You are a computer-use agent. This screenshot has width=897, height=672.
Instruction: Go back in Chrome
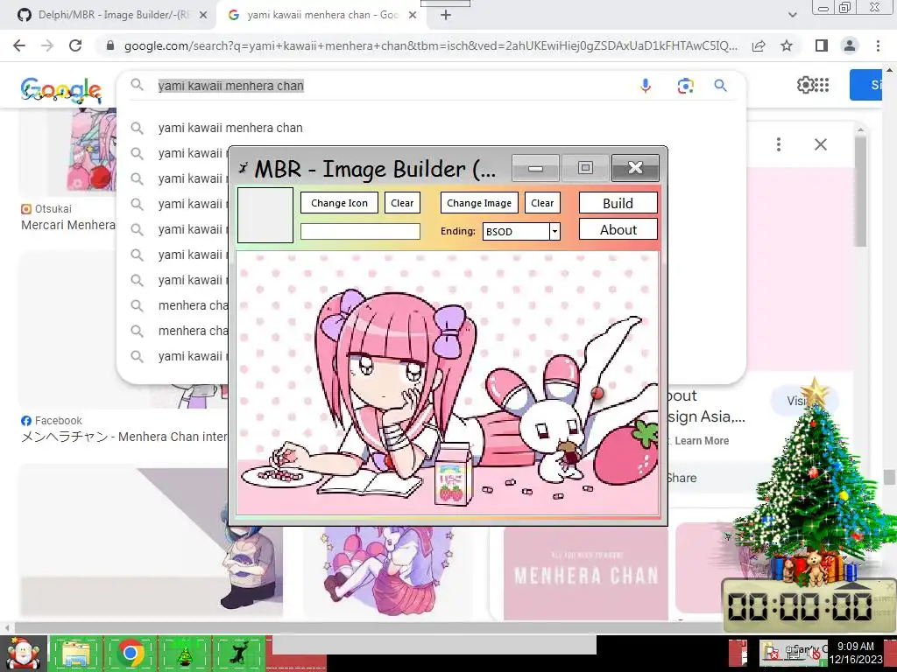tap(19, 45)
